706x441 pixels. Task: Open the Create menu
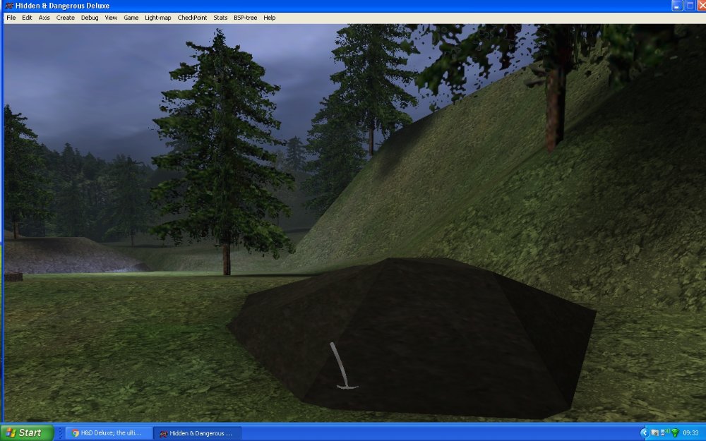[65, 18]
